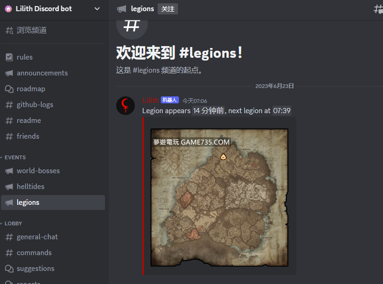This screenshot has width=383, height=284.
Task: Open the commands channel
Action: coord(53,253)
